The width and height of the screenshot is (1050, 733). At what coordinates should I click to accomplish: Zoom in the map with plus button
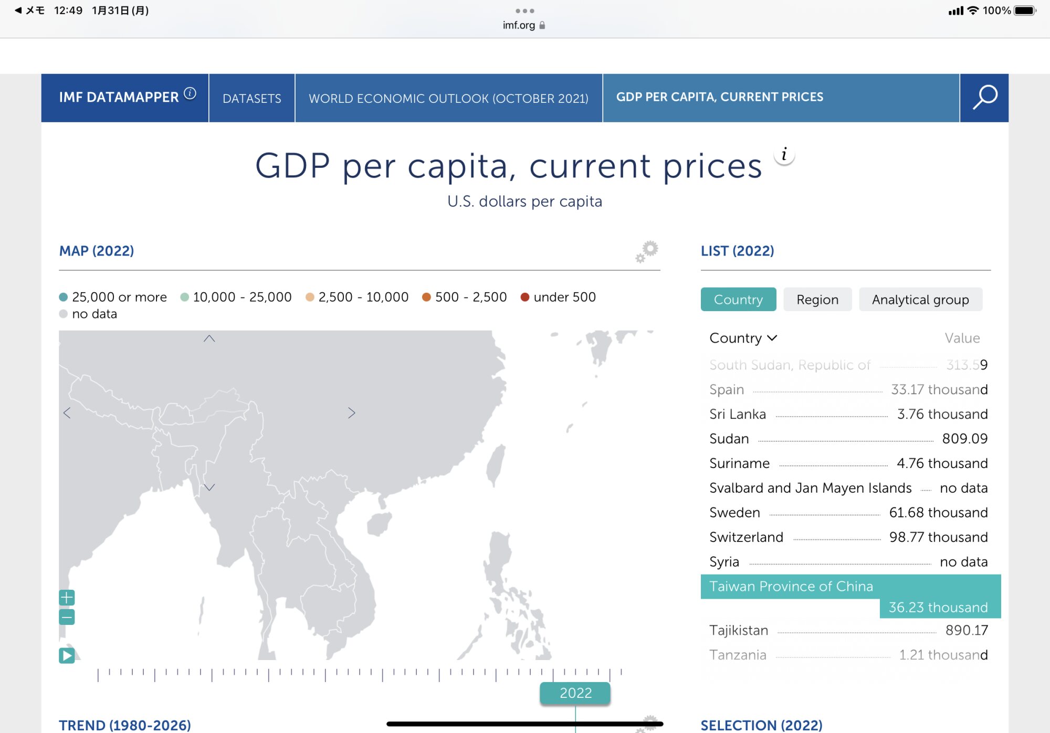point(67,598)
